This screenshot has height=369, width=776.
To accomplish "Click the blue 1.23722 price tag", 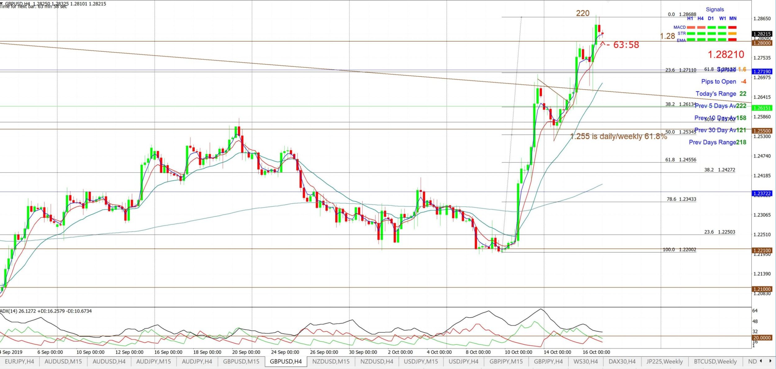I will [762, 193].
